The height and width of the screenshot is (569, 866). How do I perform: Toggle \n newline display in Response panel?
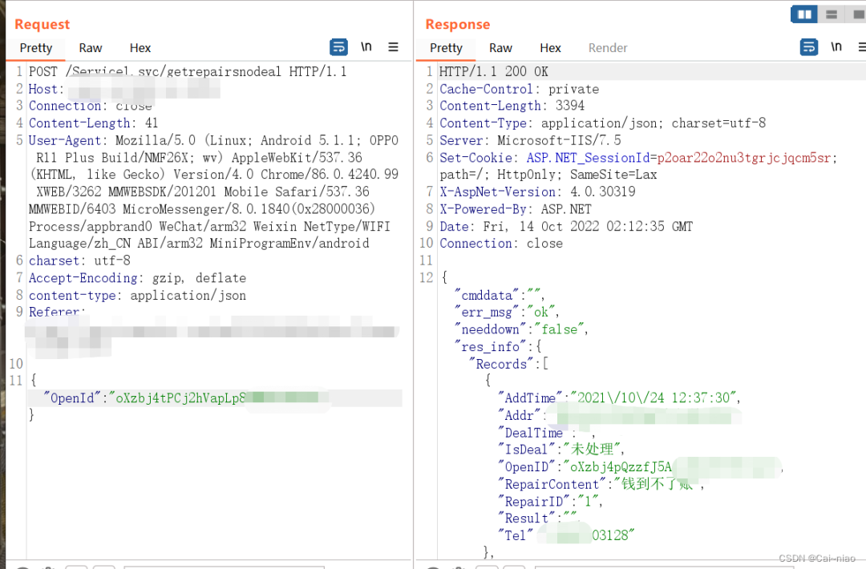[x=836, y=47]
